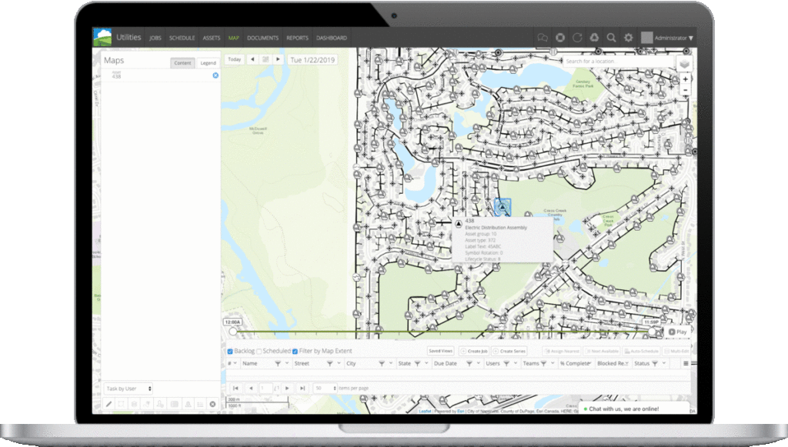The height and width of the screenshot is (447, 788).
Task: Click the Saved Views button
Action: pyautogui.click(x=441, y=351)
